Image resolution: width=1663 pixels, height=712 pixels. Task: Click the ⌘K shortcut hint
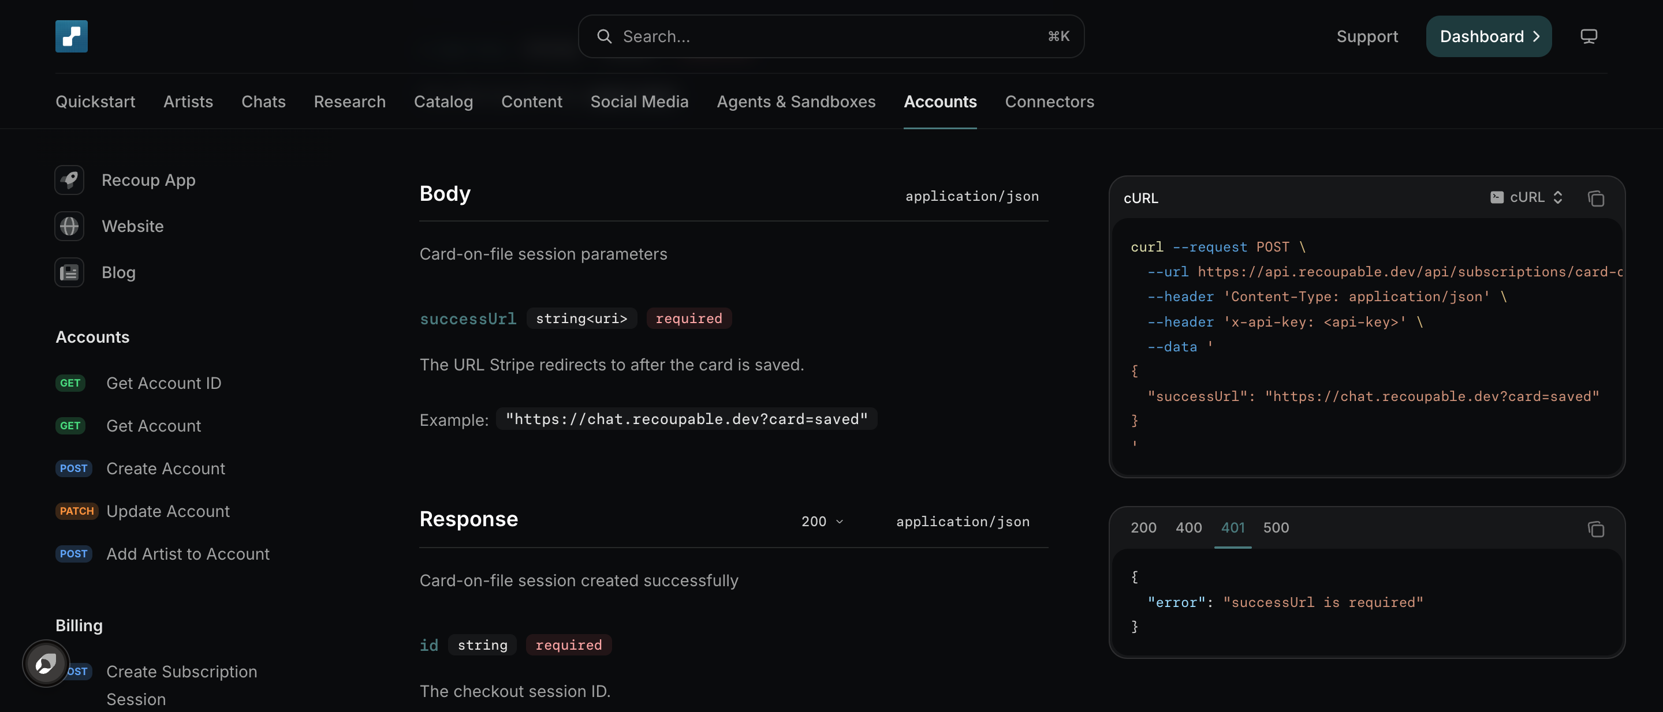coord(1058,36)
